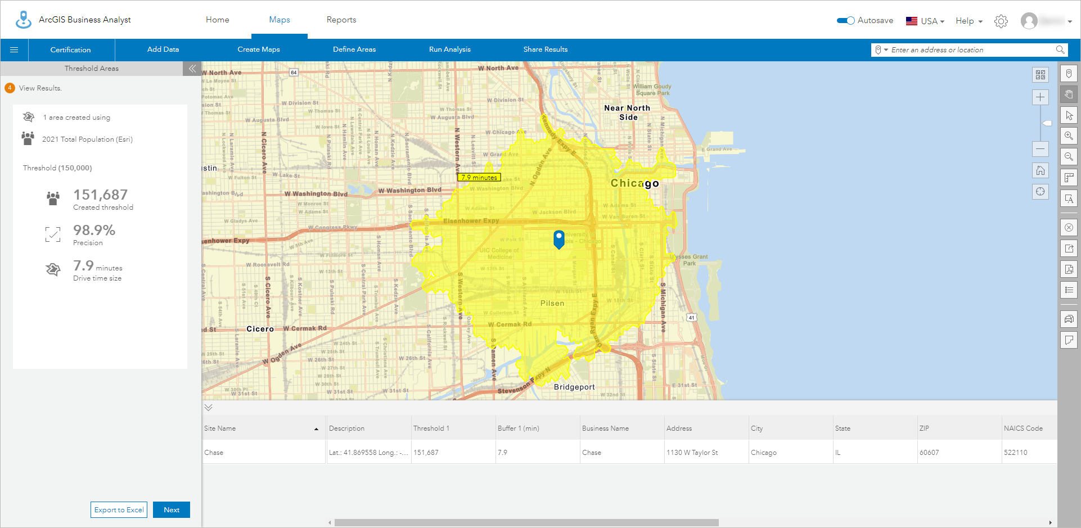Screen dimensions: 1081x528
Task: Open the Run Analysis menu
Action: point(450,49)
